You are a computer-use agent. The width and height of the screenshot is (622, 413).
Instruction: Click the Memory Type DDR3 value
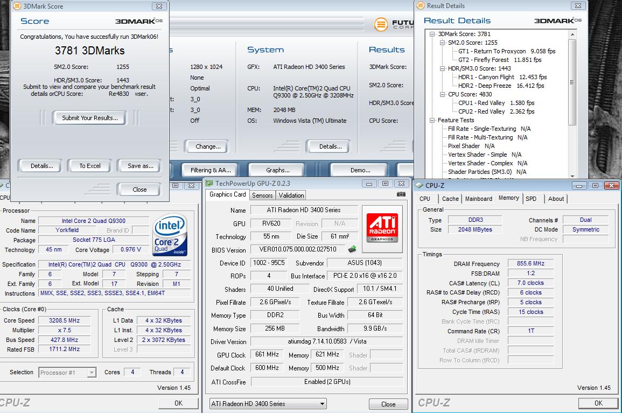(x=475, y=220)
